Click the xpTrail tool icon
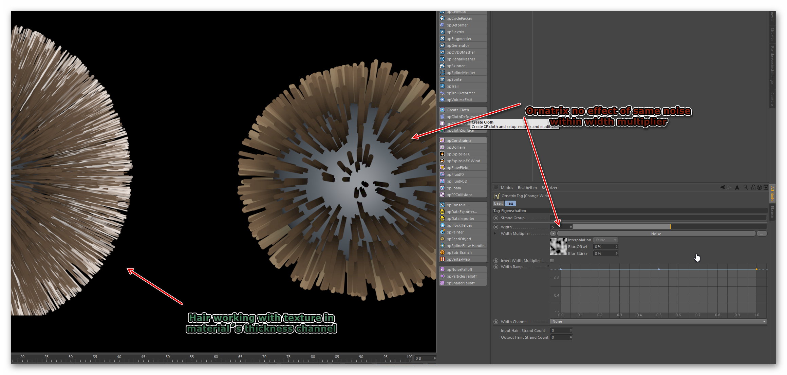This screenshot has width=787, height=375. (x=442, y=86)
